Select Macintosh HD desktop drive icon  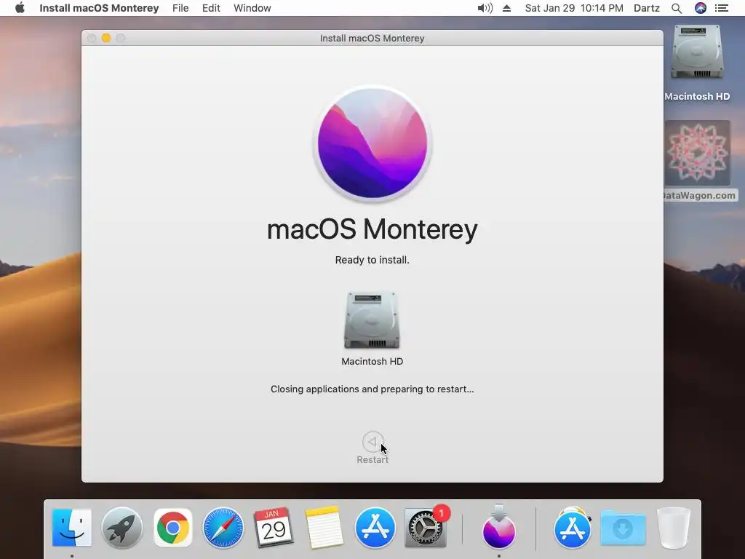point(697,52)
